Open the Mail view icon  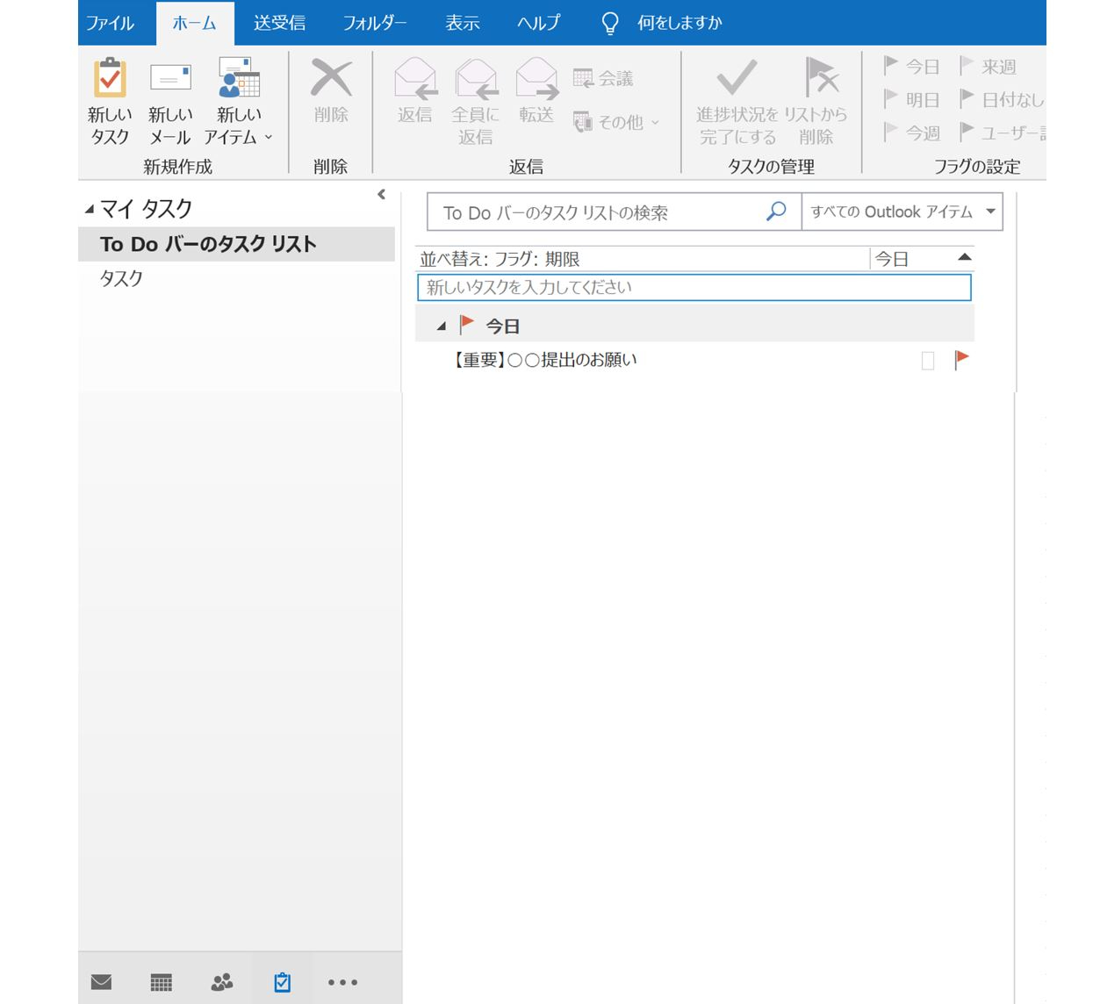point(101,982)
